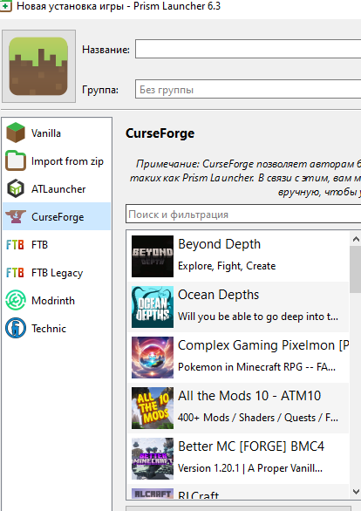Image resolution: width=361 pixels, height=511 pixels.
Task: Click the modpack list scroll down arrow
Action: pos(356,491)
